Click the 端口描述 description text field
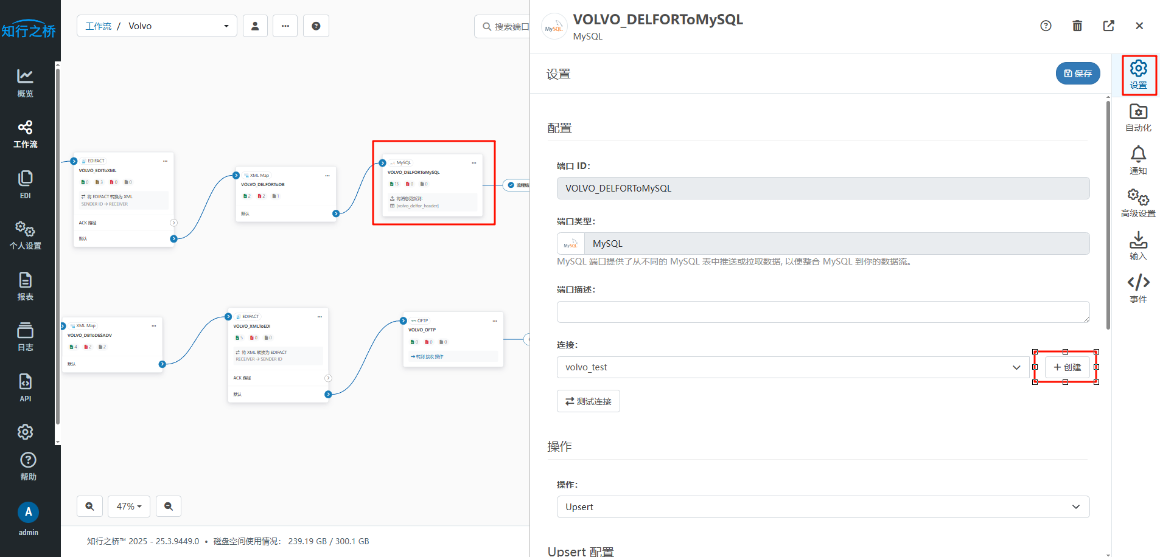The width and height of the screenshot is (1160, 557). (x=822, y=312)
